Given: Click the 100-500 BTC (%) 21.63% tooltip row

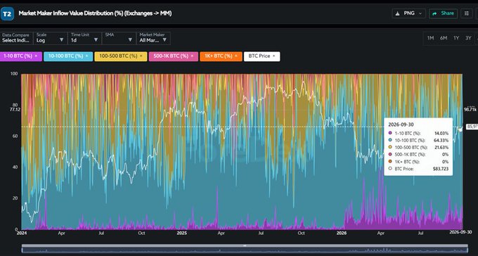Looking at the screenshot, I should pos(418,148).
